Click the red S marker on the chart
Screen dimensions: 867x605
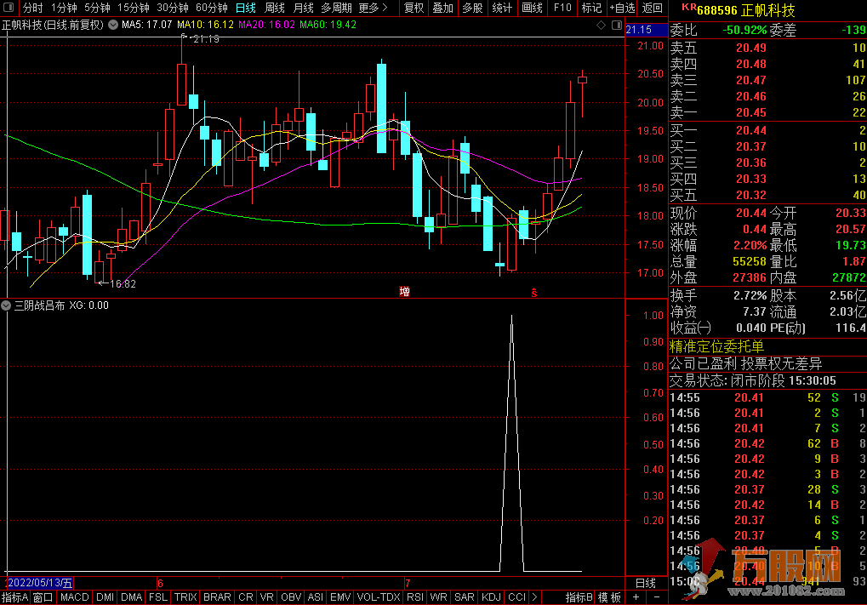(534, 292)
